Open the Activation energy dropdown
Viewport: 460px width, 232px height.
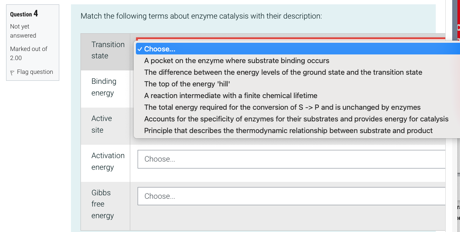pyautogui.click(x=291, y=159)
